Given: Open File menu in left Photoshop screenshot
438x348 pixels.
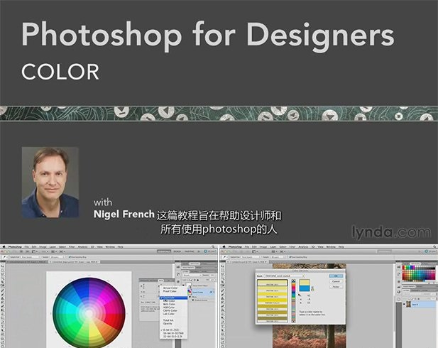Looking at the screenshot, I should 26,247.
